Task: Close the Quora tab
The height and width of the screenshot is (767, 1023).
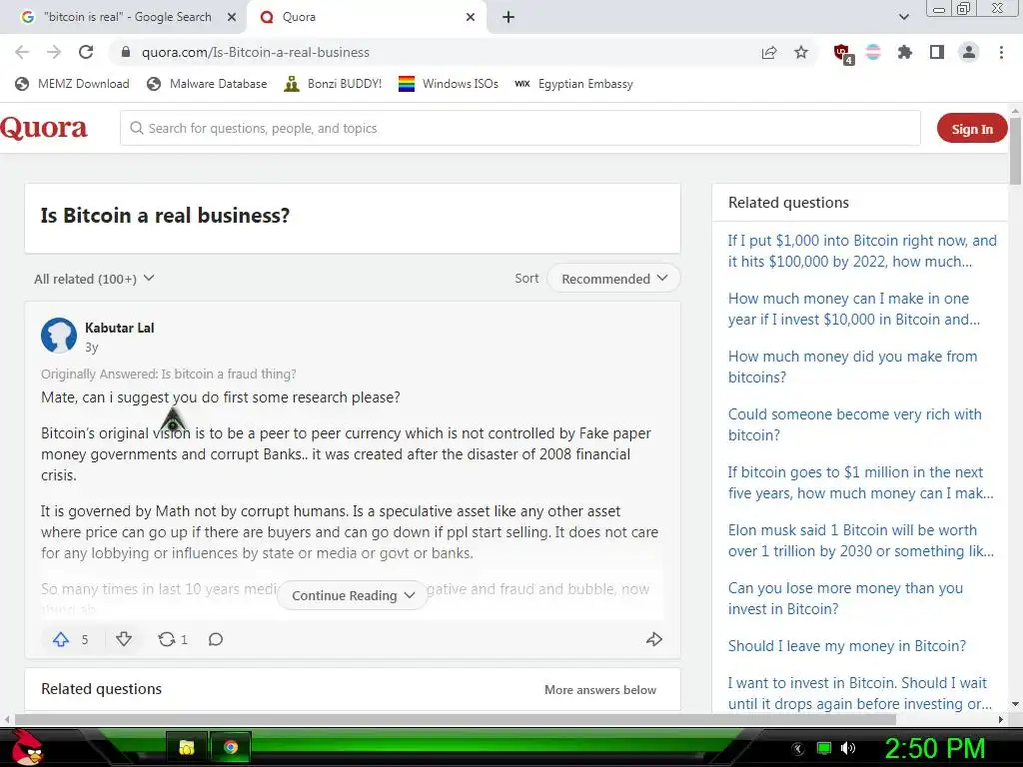Action: [x=471, y=17]
